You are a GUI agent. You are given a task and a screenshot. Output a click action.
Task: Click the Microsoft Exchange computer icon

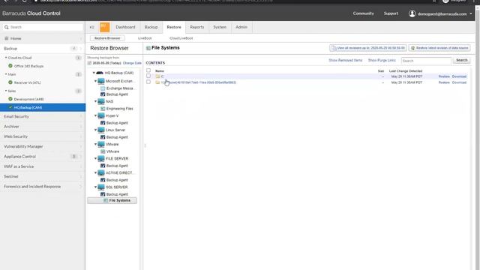click(101, 81)
